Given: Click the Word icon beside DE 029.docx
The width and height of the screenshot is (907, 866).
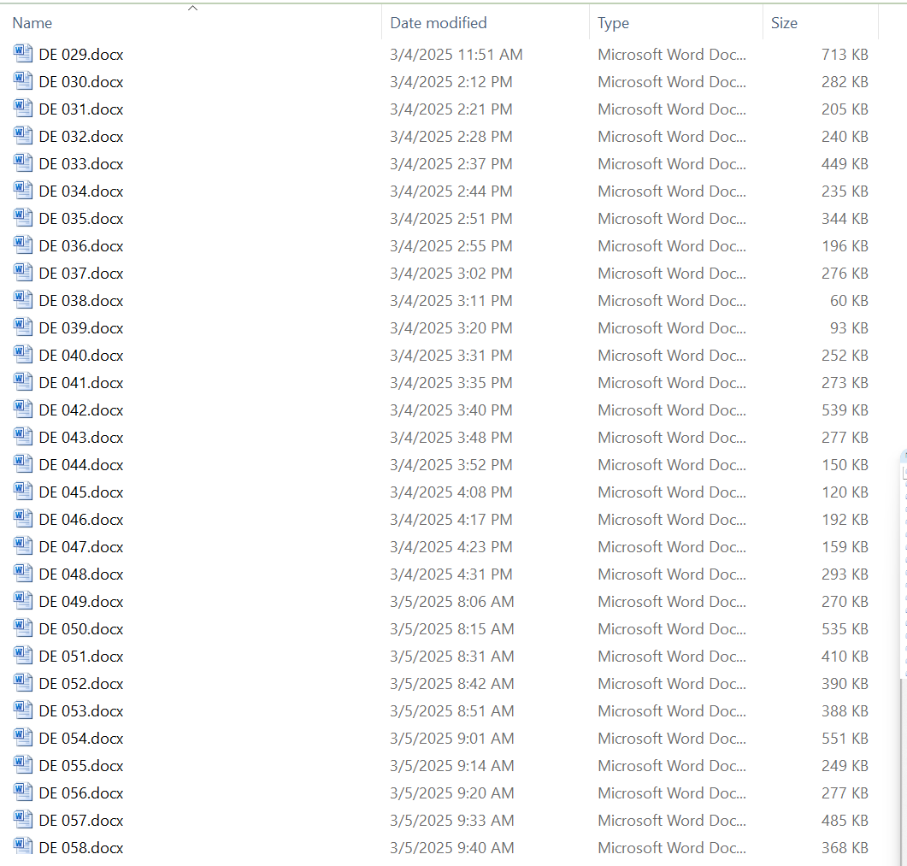Looking at the screenshot, I should click(x=23, y=54).
